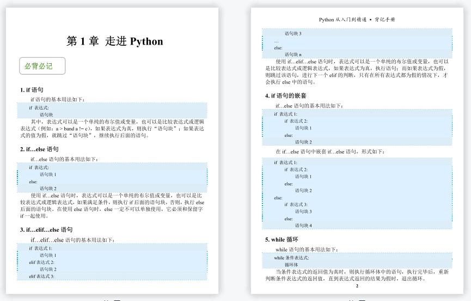Image resolution: width=471 pixels, height=301 pixels.
Task: Select the heading "5. while 循环"
Action: point(282,240)
